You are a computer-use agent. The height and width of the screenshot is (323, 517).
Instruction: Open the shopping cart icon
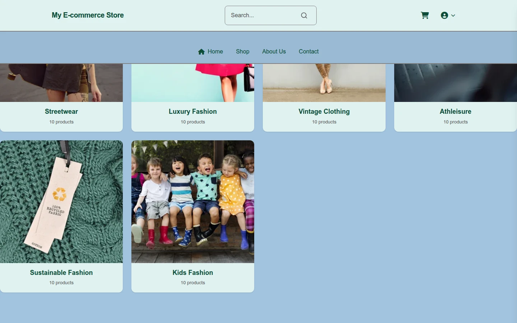click(425, 15)
